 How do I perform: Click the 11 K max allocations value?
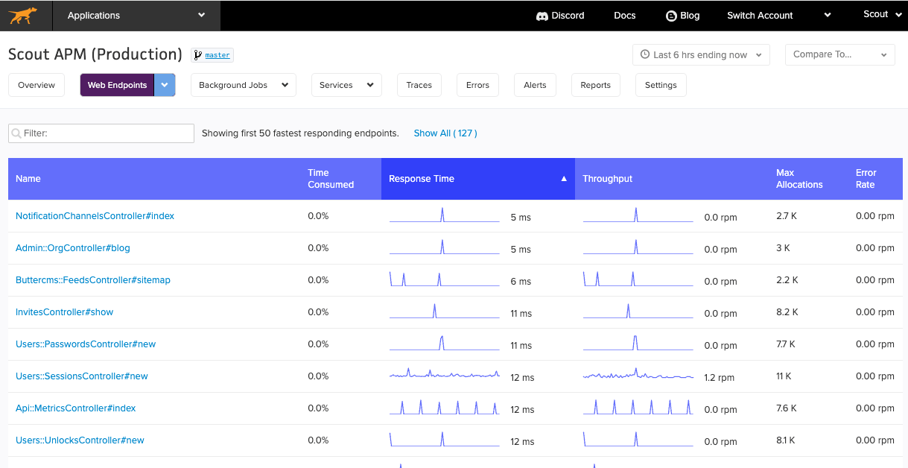[x=784, y=376]
